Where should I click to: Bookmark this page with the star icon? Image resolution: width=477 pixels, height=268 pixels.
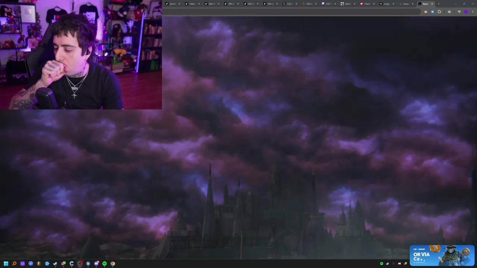point(449,12)
